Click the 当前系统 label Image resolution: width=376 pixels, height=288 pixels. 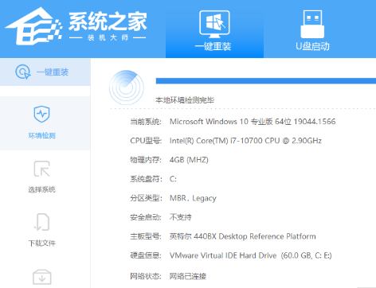(x=146, y=122)
